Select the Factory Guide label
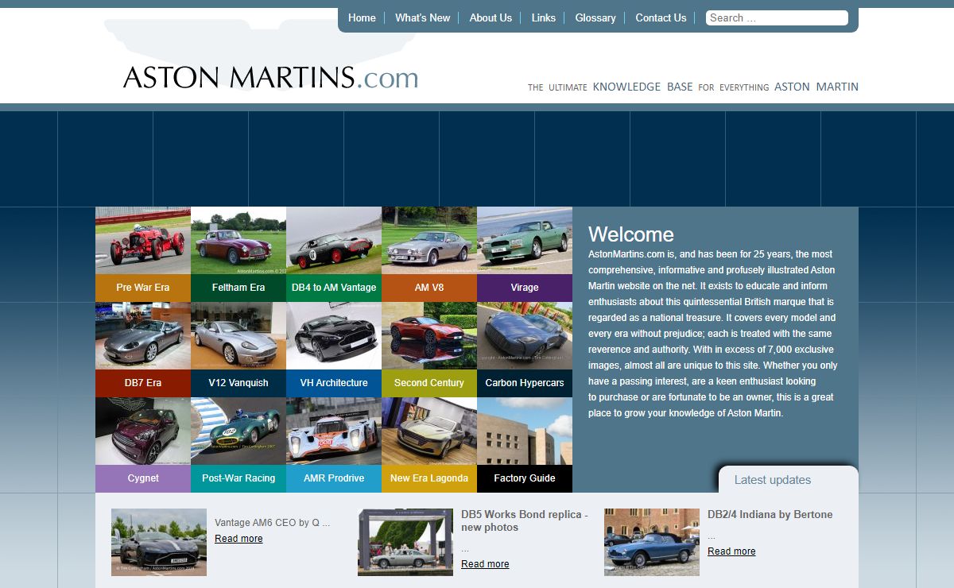 pyautogui.click(x=525, y=478)
